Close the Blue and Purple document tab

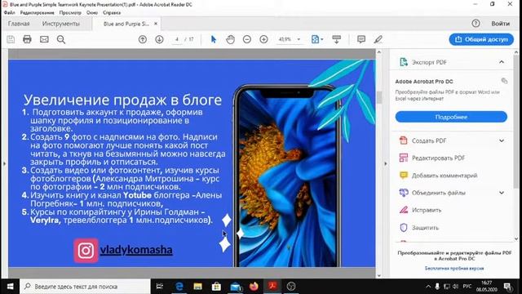point(156,24)
